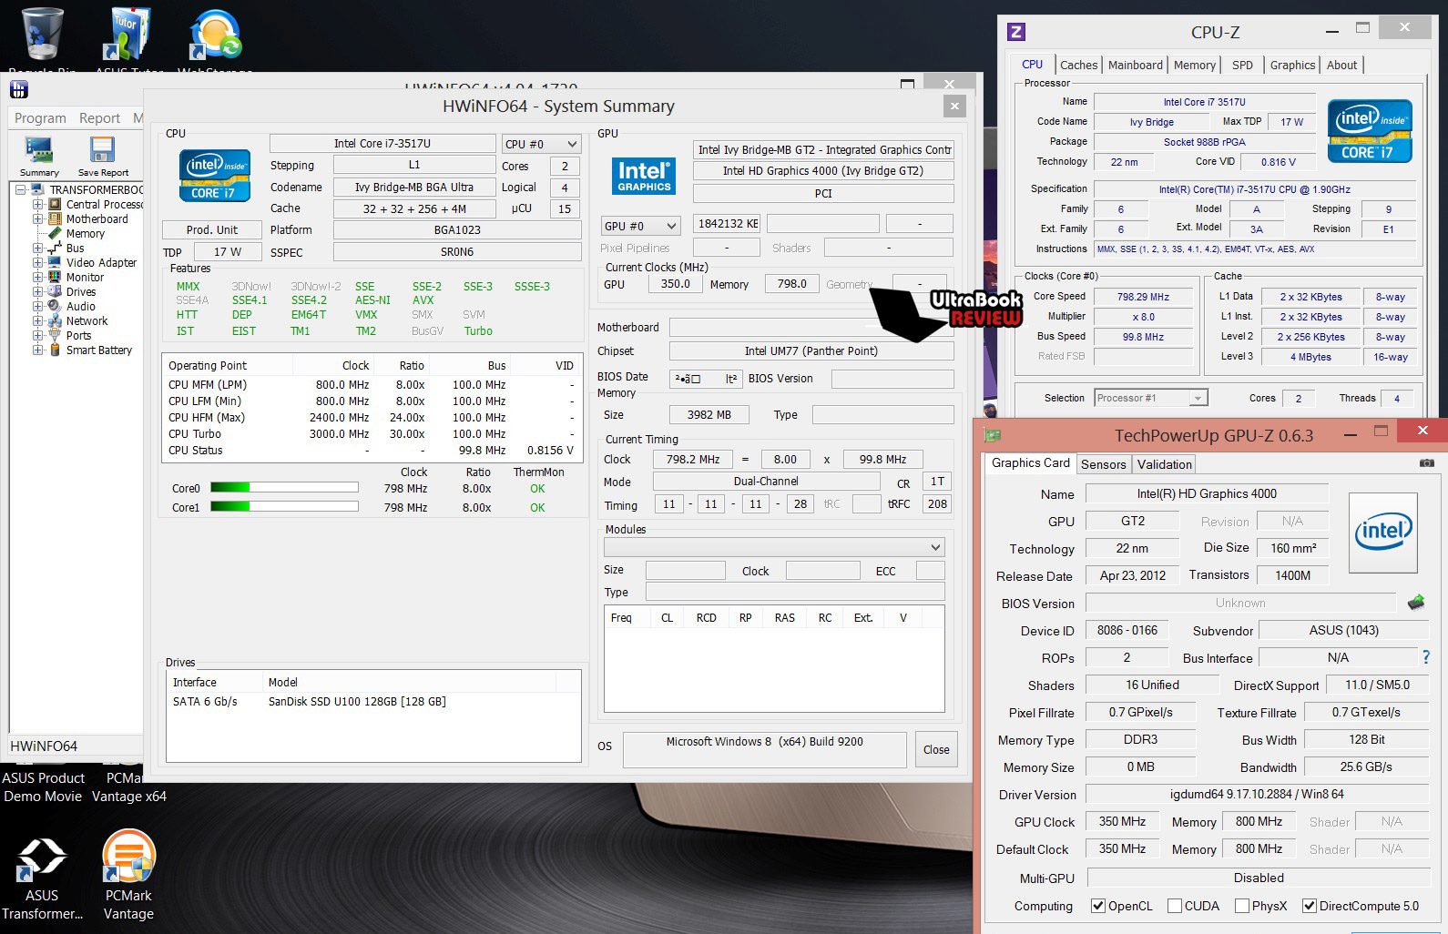This screenshot has width=1448, height=934.
Task: Click the GPU-Z BIOS save chip icon
Action: [x=1416, y=602]
